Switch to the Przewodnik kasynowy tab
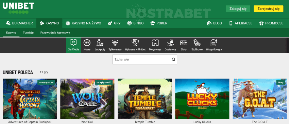This screenshot has height=124, width=289. [55, 33]
